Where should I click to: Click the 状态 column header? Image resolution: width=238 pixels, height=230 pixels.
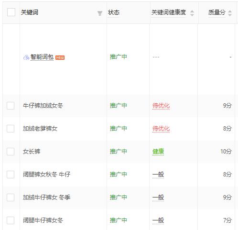point(114,12)
